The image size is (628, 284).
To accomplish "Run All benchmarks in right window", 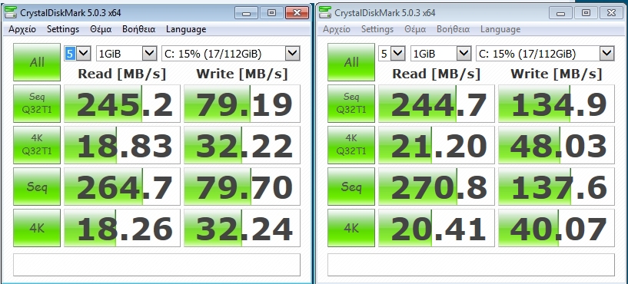I will (x=351, y=62).
